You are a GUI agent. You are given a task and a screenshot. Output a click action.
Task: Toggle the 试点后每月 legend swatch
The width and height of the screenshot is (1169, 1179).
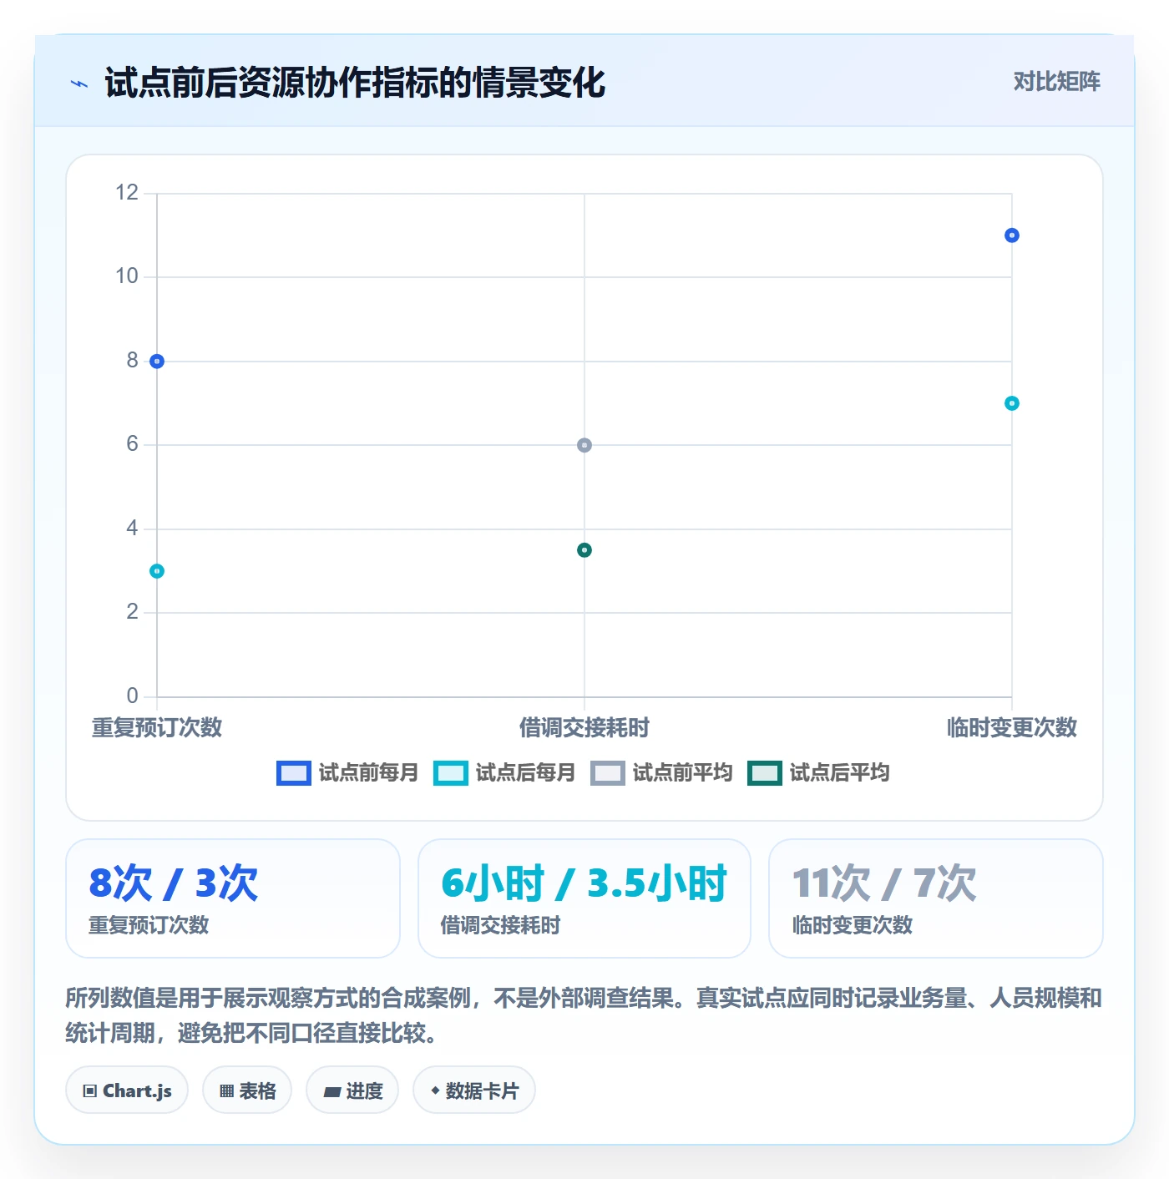451,773
